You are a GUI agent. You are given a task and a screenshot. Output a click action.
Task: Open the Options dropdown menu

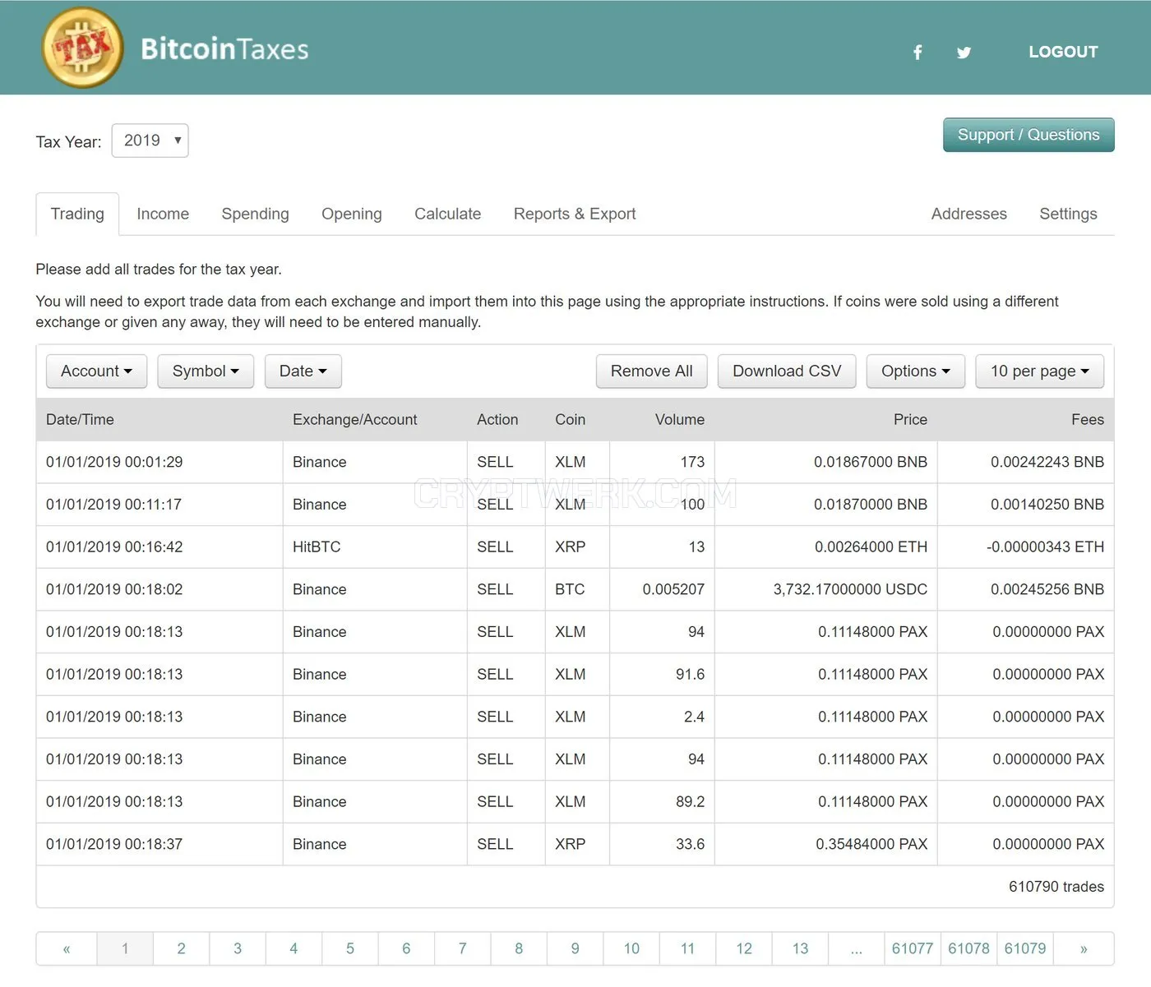click(x=915, y=371)
